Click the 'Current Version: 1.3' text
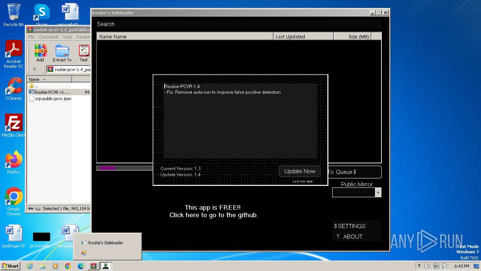Viewport: 481px width, 271px height. tap(180, 169)
